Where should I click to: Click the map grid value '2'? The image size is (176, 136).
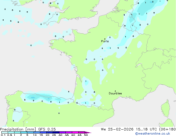pos(153,2)
